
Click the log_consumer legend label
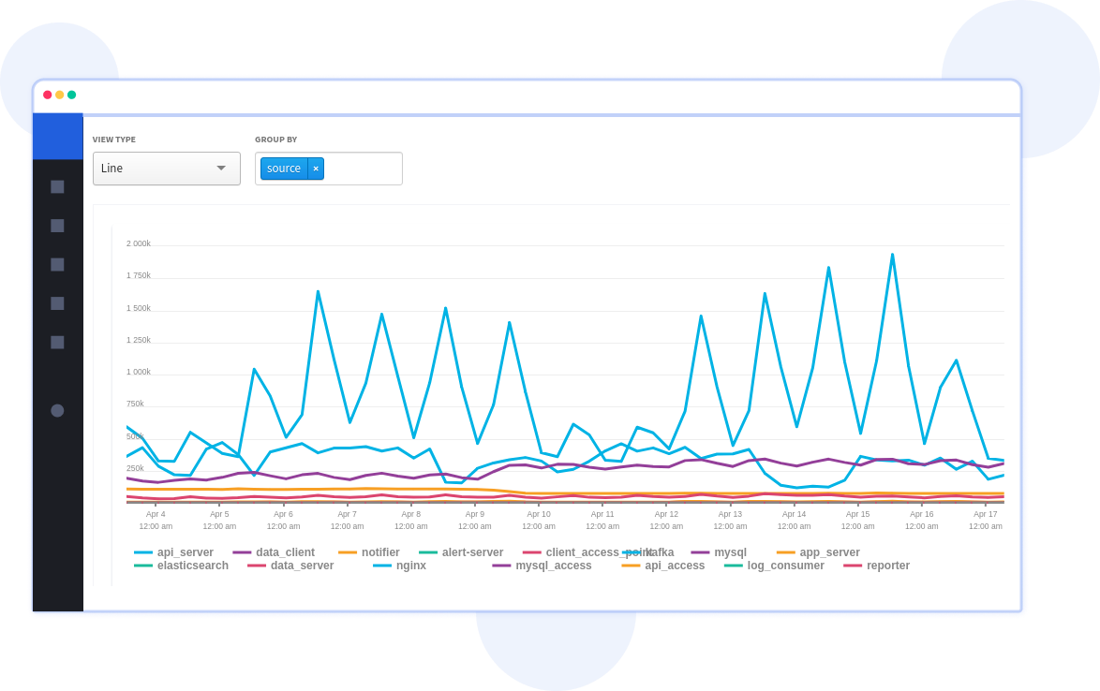[785, 566]
